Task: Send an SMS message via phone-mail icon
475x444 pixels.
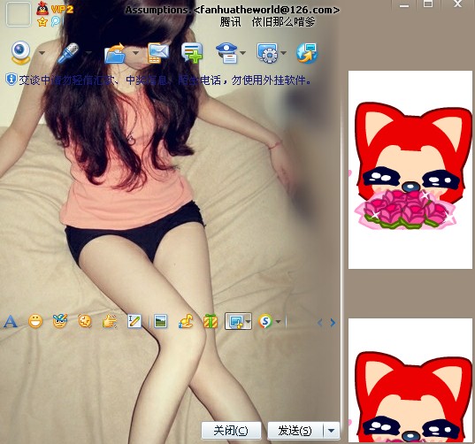Action: (158, 53)
